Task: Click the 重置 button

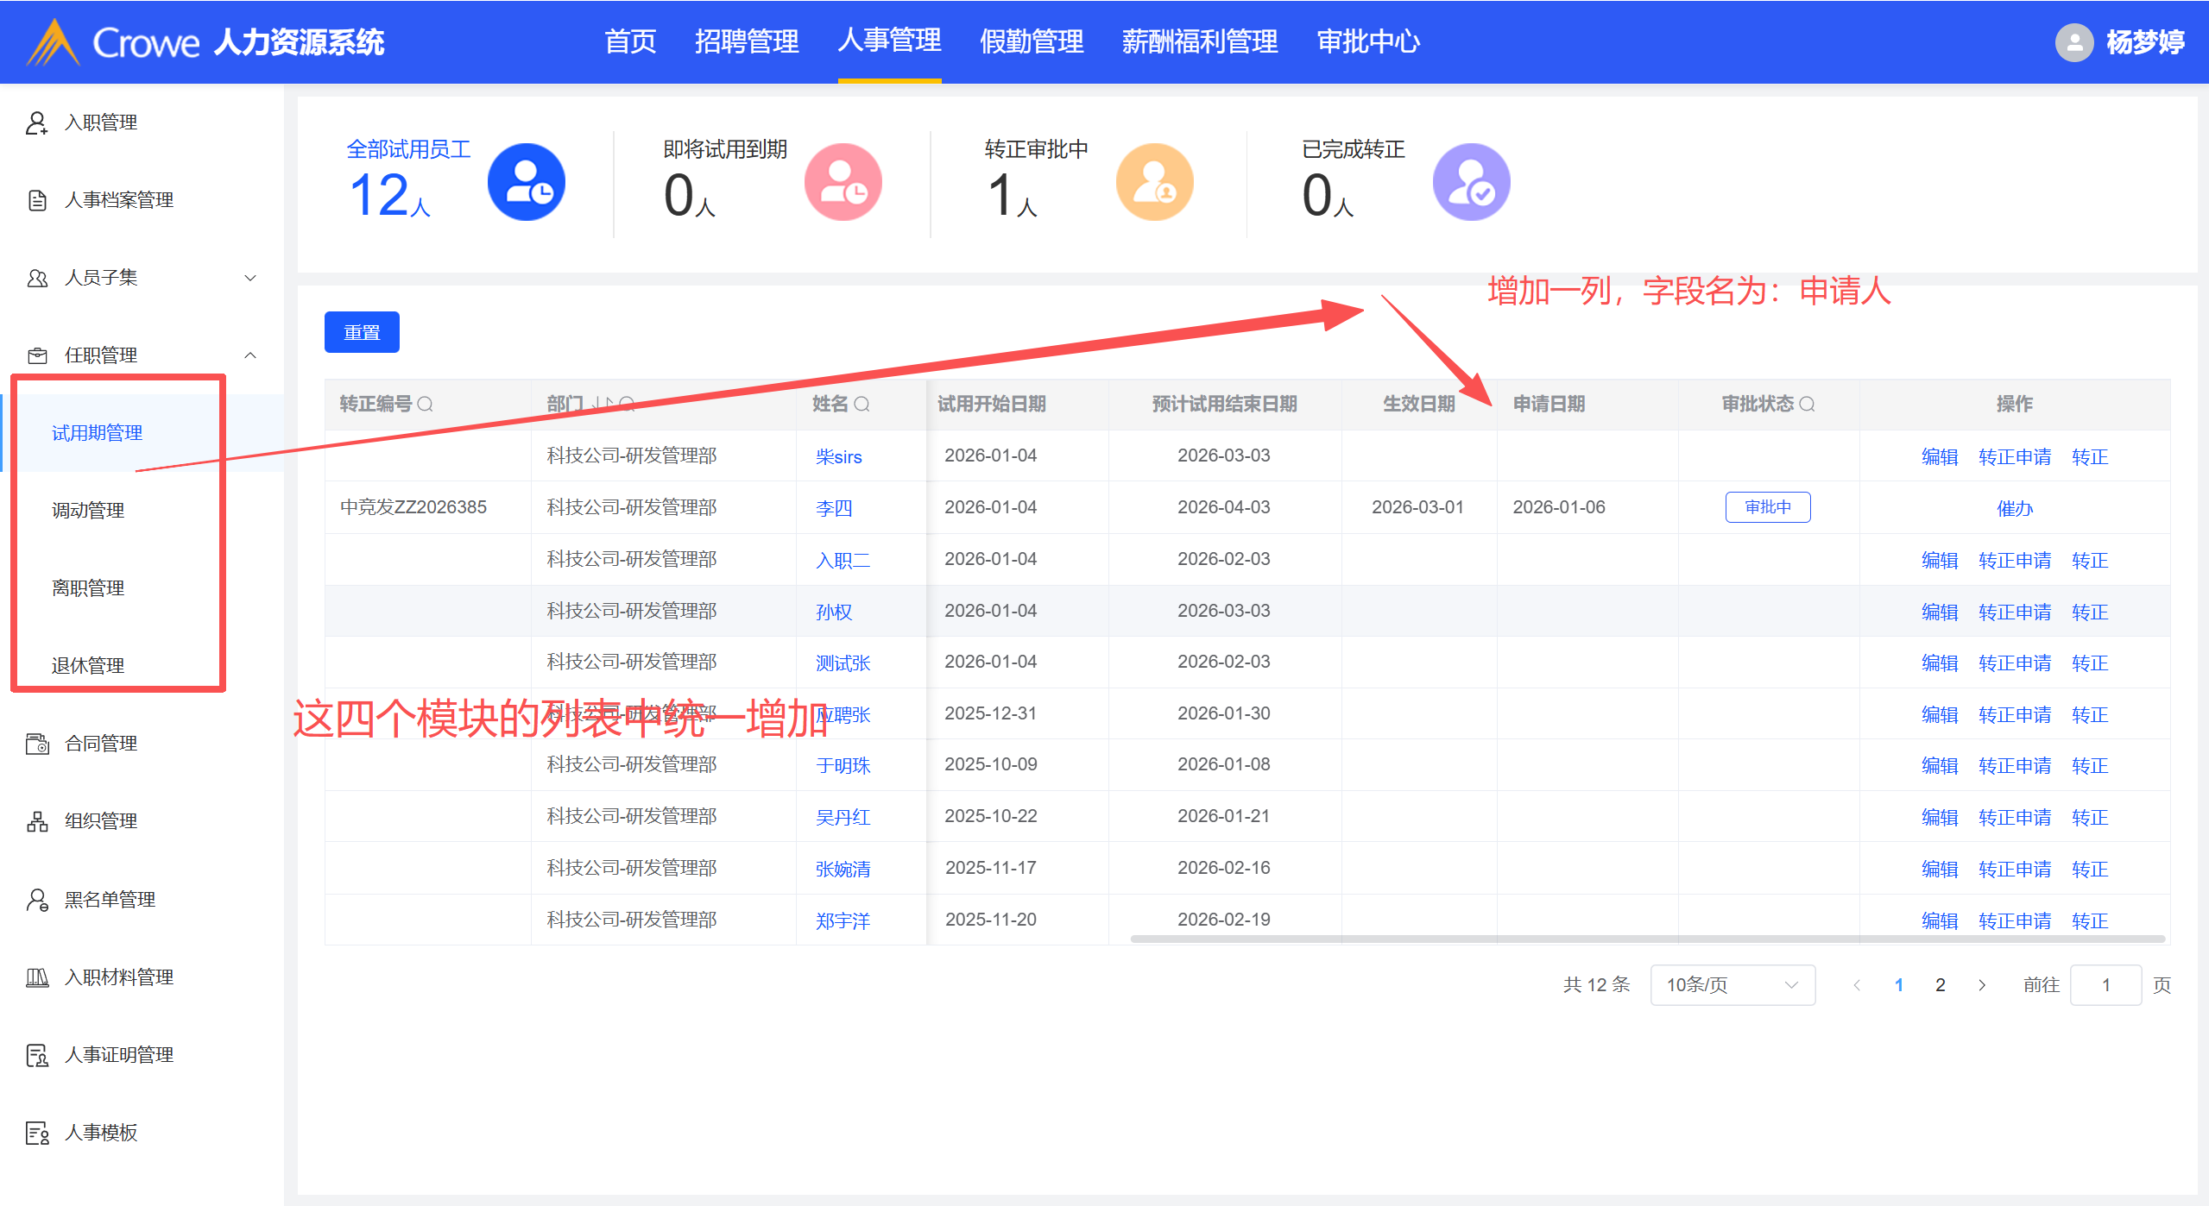Action: tap(362, 333)
